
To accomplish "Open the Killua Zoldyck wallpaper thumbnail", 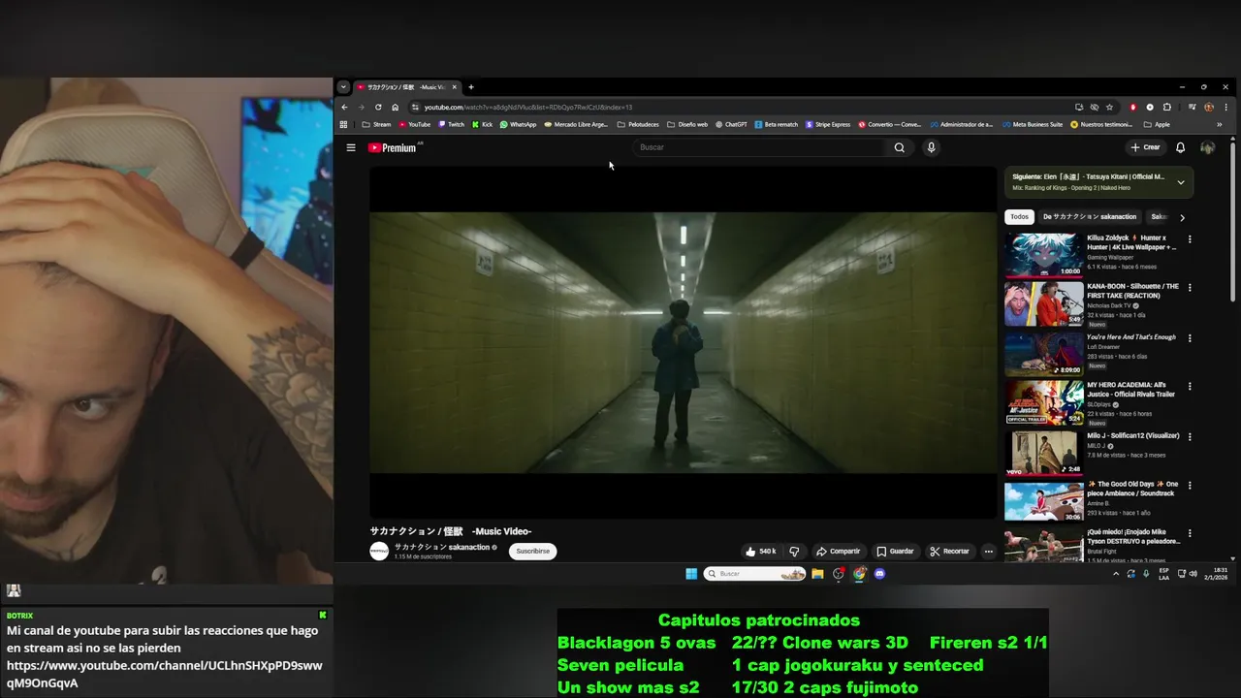I will coord(1044,254).
